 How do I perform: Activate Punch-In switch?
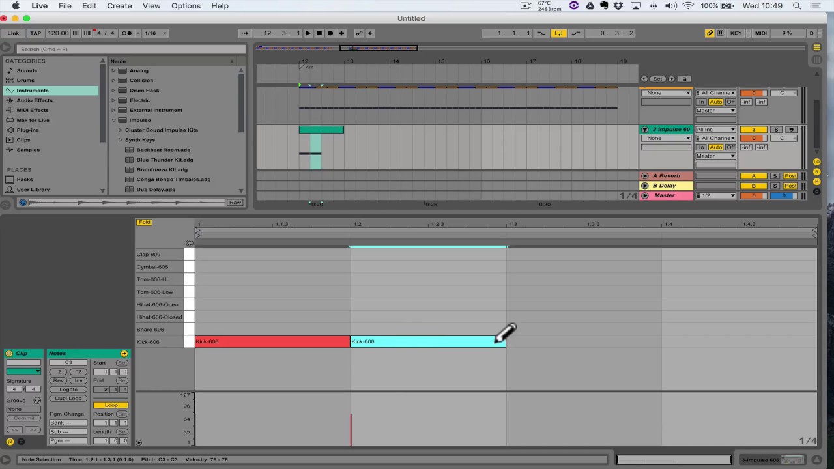tap(541, 33)
